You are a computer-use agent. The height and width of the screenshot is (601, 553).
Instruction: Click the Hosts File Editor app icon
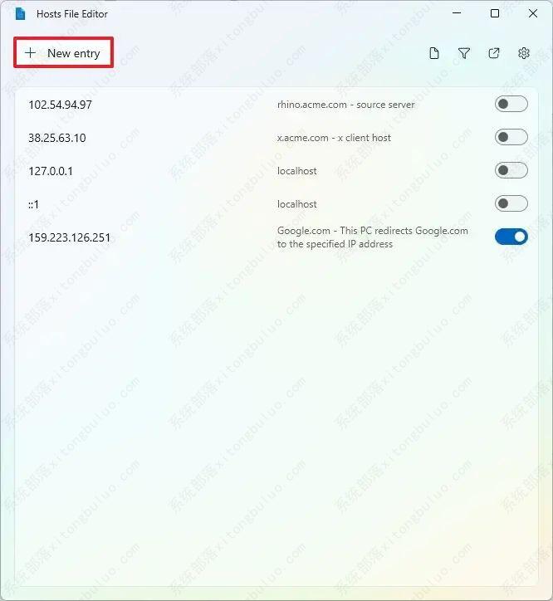(x=20, y=14)
